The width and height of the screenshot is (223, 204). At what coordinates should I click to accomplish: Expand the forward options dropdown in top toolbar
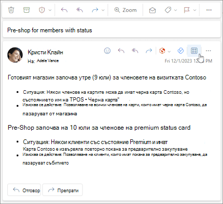(103, 10)
